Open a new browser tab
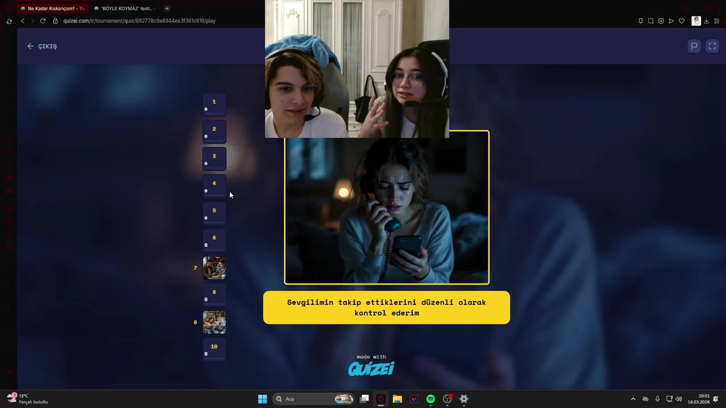Image resolution: width=726 pixels, height=408 pixels. (x=167, y=8)
